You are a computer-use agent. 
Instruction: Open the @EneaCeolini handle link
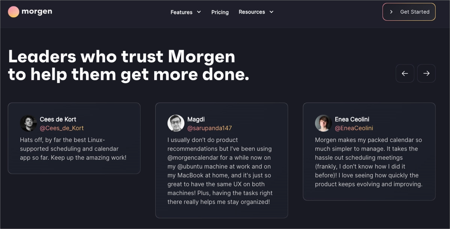pos(354,128)
